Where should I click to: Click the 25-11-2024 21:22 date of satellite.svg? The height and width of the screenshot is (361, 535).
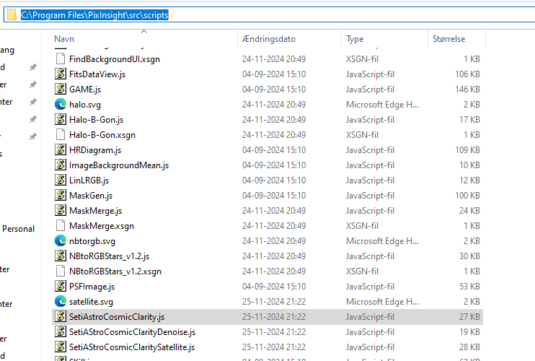(x=274, y=302)
